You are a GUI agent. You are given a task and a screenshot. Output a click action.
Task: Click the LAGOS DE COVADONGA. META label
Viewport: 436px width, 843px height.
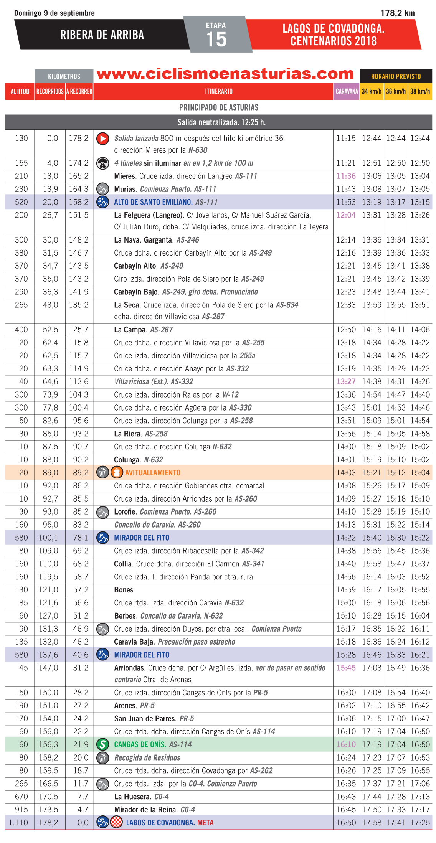[170, 823]
